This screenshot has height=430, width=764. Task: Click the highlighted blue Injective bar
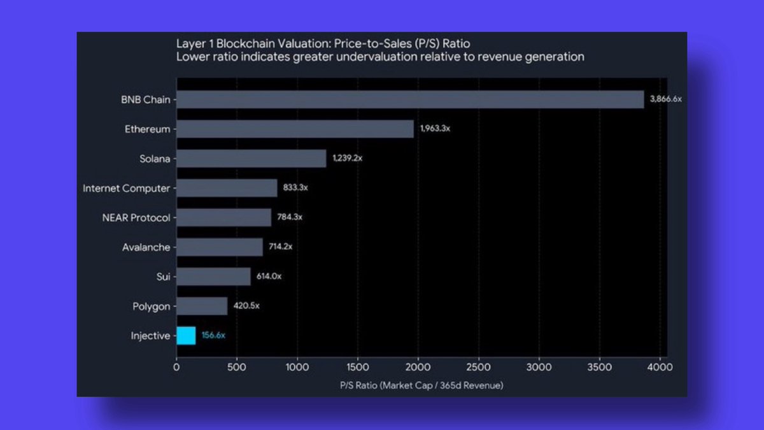[x=186, y=336]
